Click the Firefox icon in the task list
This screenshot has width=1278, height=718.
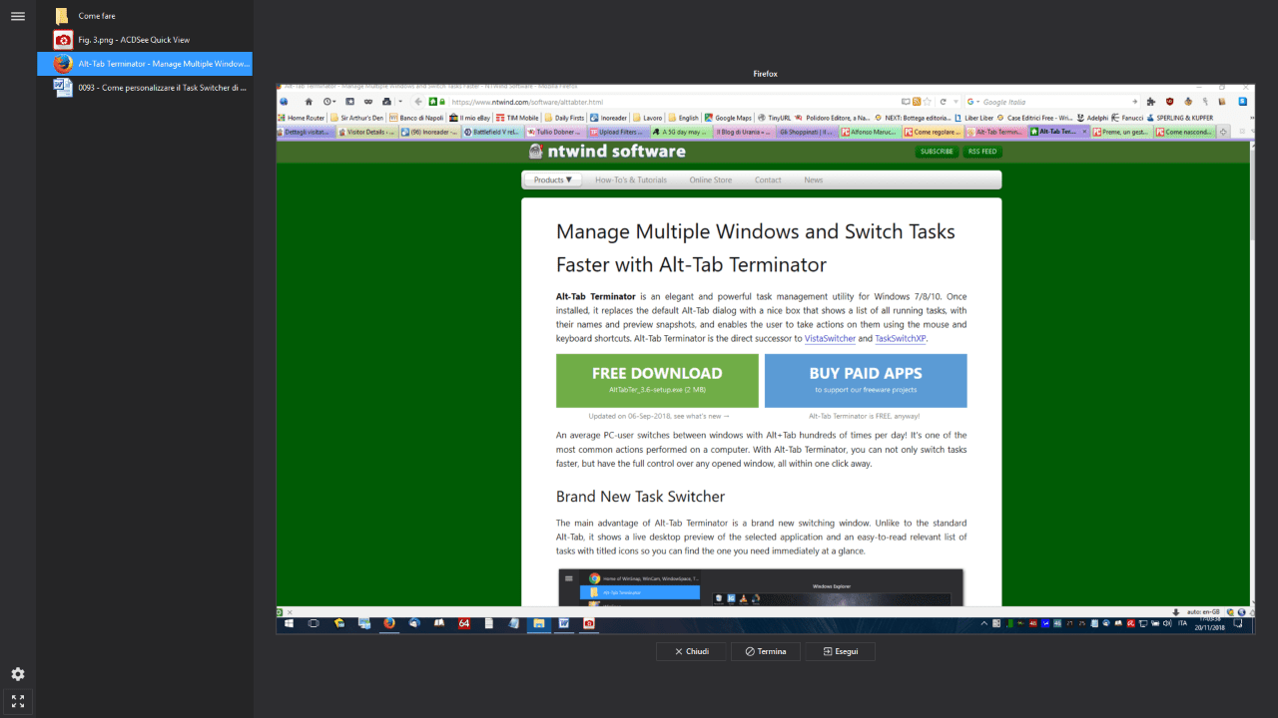tap(63, 64)
